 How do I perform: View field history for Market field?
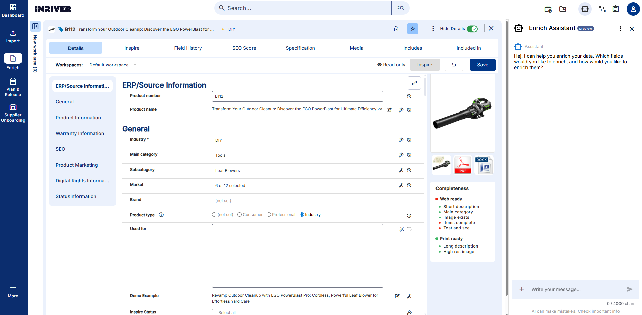(409, 185)
